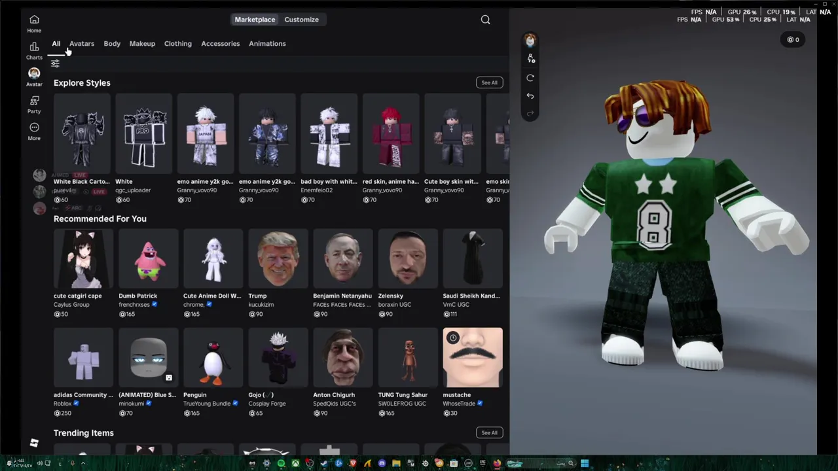The image size is (838, 471).
Task: Click creator name frenchrxses
Action: pyautogui.click(x=134, y=305)
